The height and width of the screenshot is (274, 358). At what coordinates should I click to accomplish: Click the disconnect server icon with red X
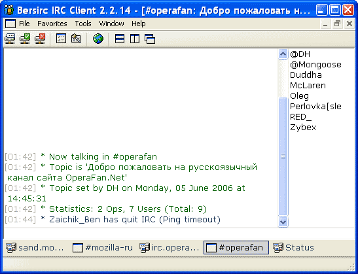(40, 39)
